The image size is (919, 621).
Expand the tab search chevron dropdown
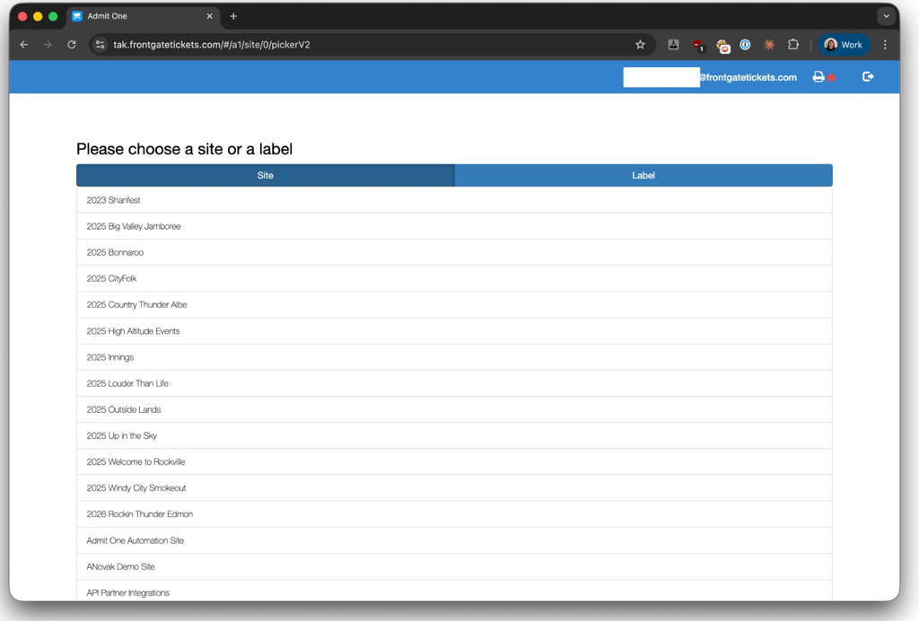[886, 16]
